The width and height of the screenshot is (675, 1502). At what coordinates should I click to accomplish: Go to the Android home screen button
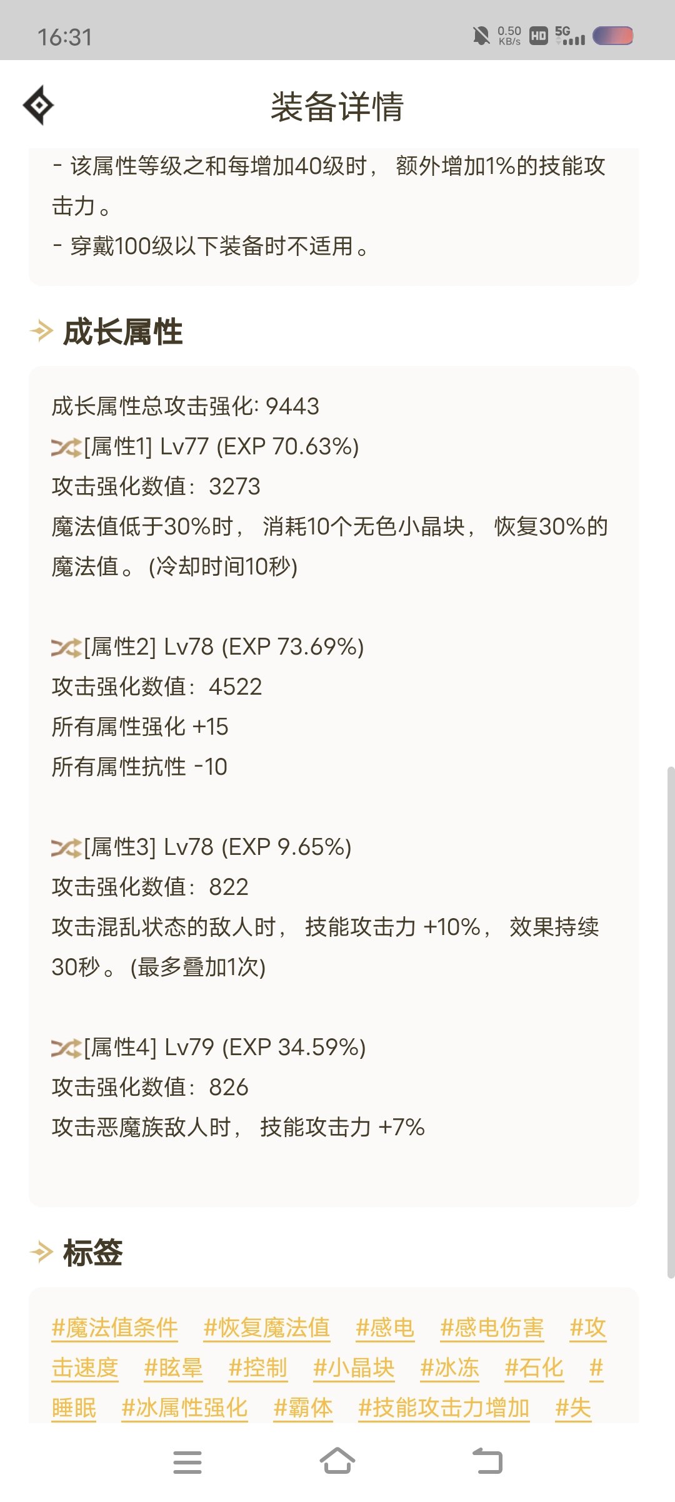pyautogui.click(x=337, y=1461)
